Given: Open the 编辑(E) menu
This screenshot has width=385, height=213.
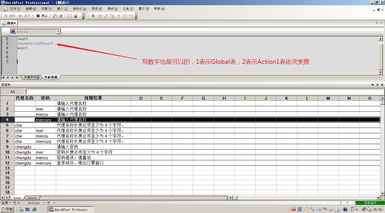Looking at the screenshot, I should click(x=31, y=9).
